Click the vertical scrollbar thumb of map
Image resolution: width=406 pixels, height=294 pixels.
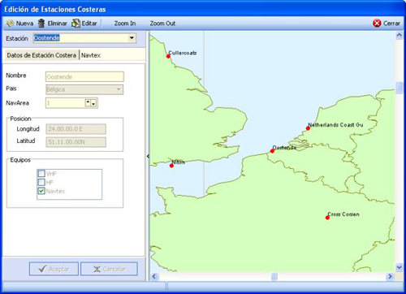point(399,88)
